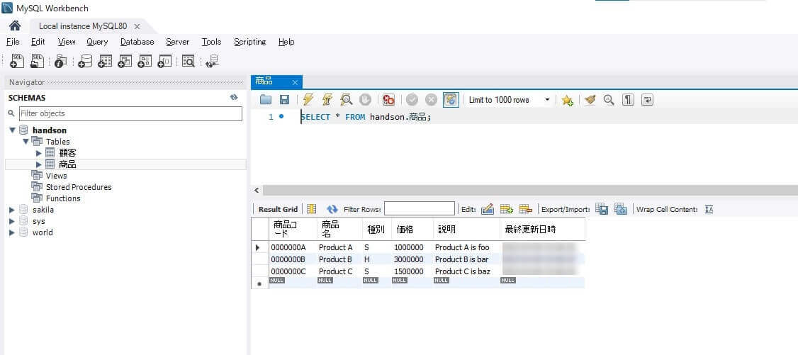This screenshot has height=355, width=798.
Task: Toggle invisible characters display
Action: point(629,100)
